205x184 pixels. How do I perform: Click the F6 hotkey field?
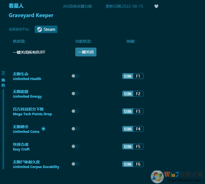coord(138,164)
